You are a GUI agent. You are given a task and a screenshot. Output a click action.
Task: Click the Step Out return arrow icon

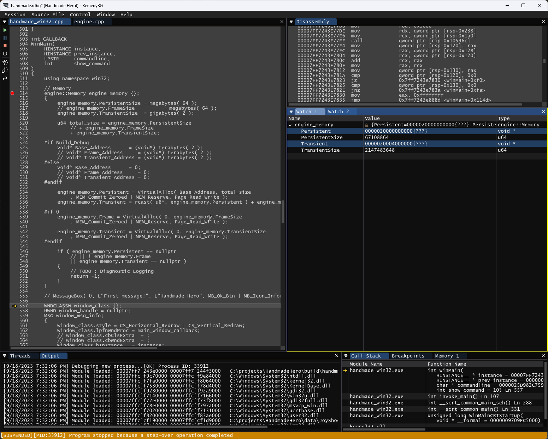point(5,78)
